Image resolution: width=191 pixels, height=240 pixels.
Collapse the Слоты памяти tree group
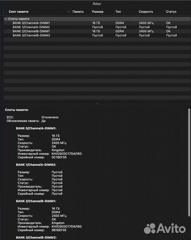pyautogui.click(x=6, y=19)
